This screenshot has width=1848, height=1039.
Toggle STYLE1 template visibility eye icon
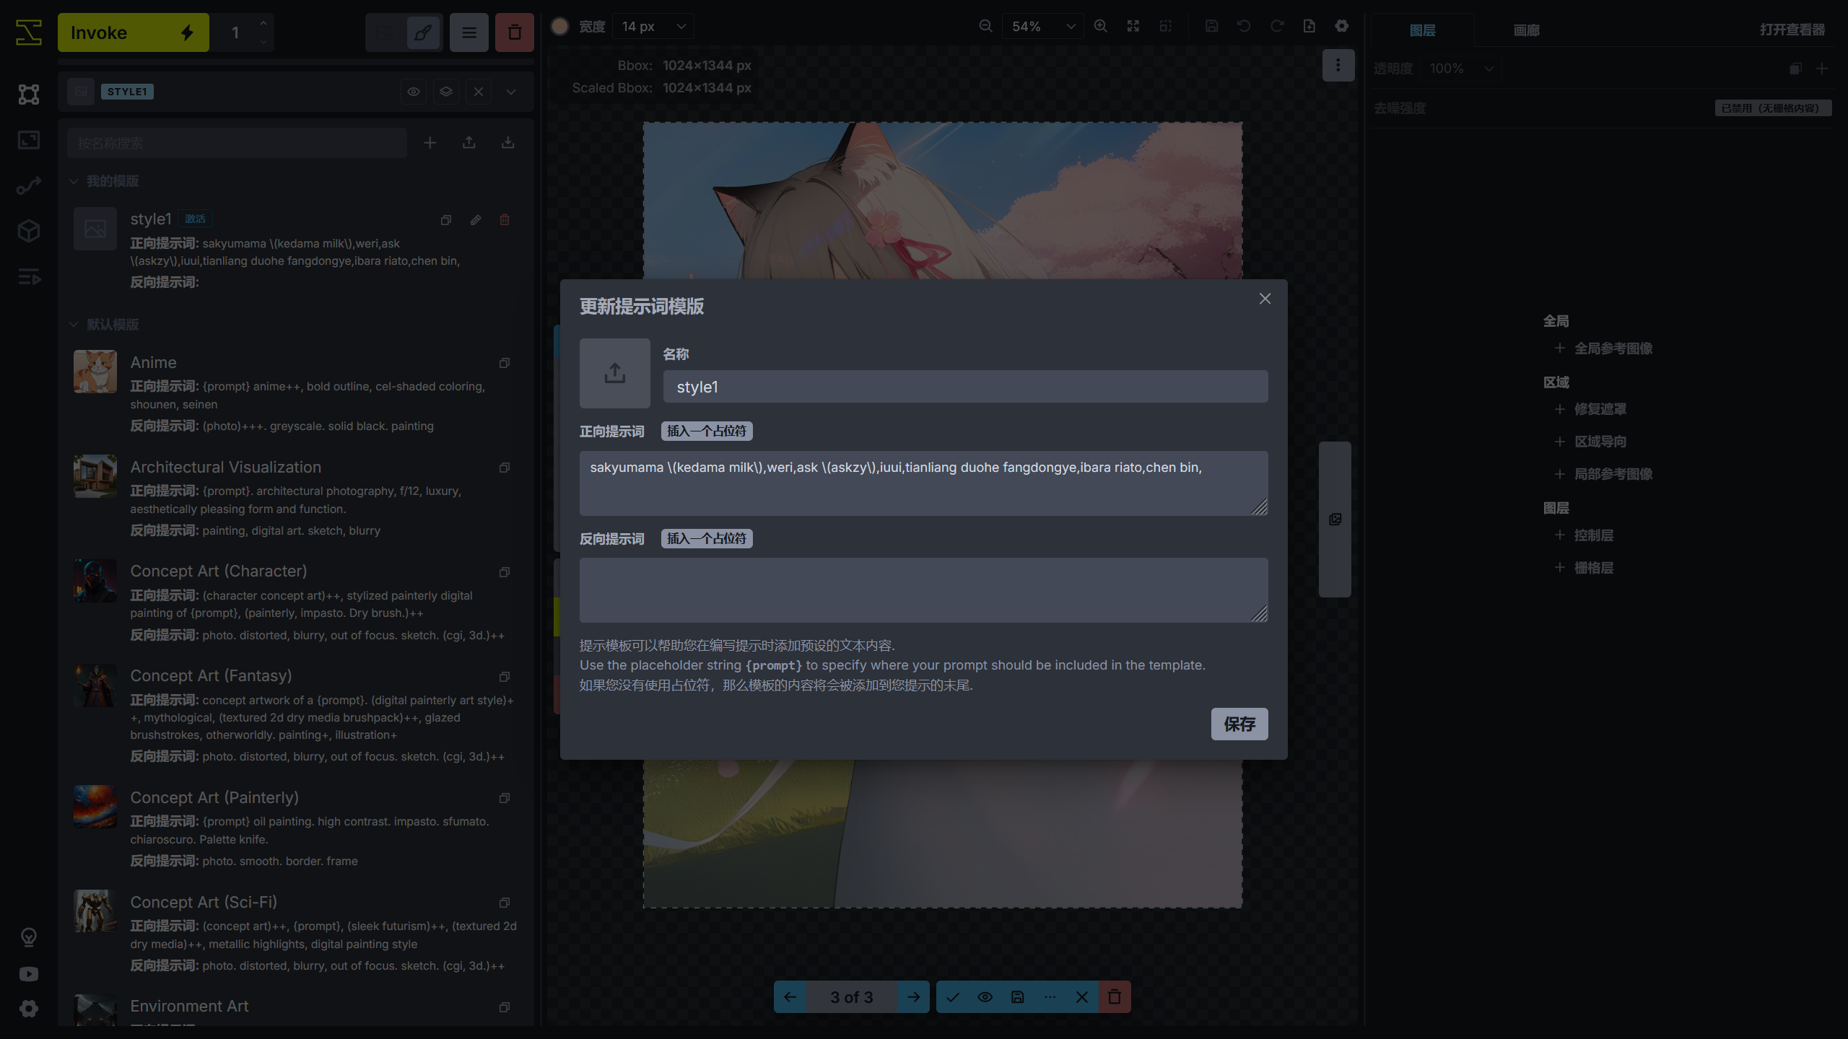414,92
